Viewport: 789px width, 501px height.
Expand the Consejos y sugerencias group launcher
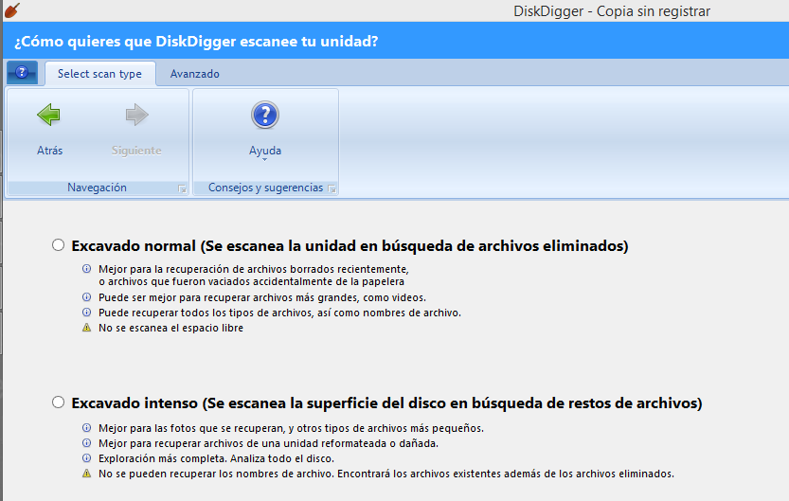(332, 189)
